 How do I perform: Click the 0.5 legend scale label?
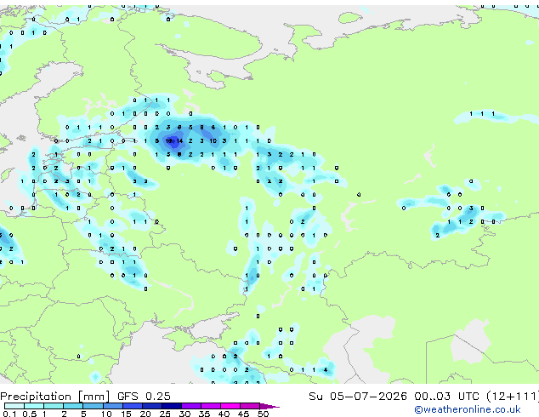pyautogui.click(x=30, y=414)
